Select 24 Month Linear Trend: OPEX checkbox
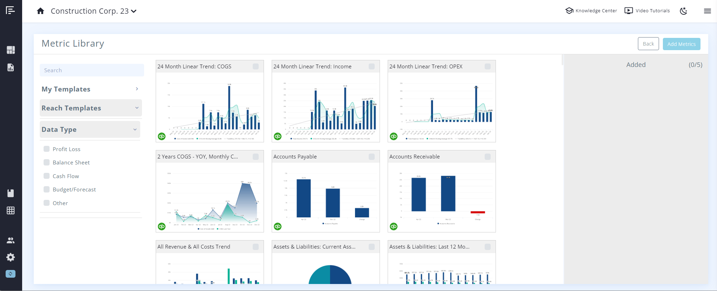This screenshot has width=717, height=291. (487, 66)
